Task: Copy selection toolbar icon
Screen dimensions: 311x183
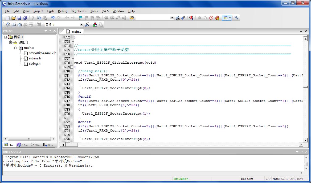Action: pyautogui.click(x=39, y=18)
